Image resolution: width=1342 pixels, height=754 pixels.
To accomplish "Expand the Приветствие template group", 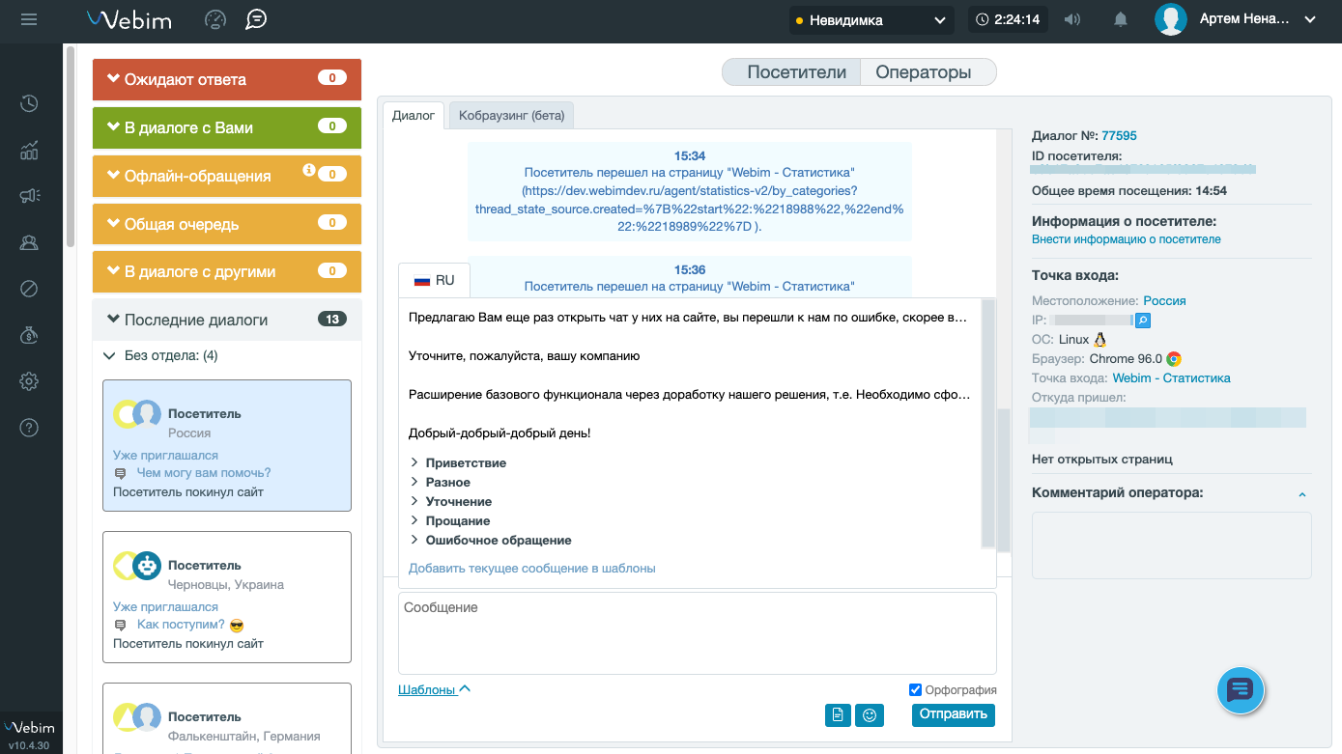I will (465, 463).
